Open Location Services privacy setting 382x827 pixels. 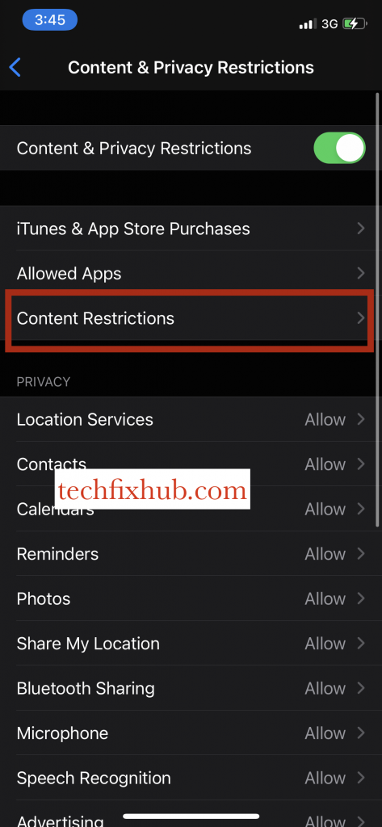click(191, 419)
